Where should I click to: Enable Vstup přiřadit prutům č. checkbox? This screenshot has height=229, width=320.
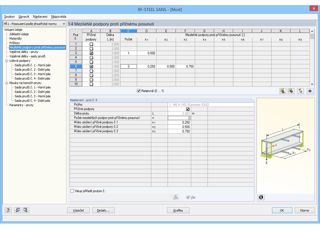coord(72,191)
